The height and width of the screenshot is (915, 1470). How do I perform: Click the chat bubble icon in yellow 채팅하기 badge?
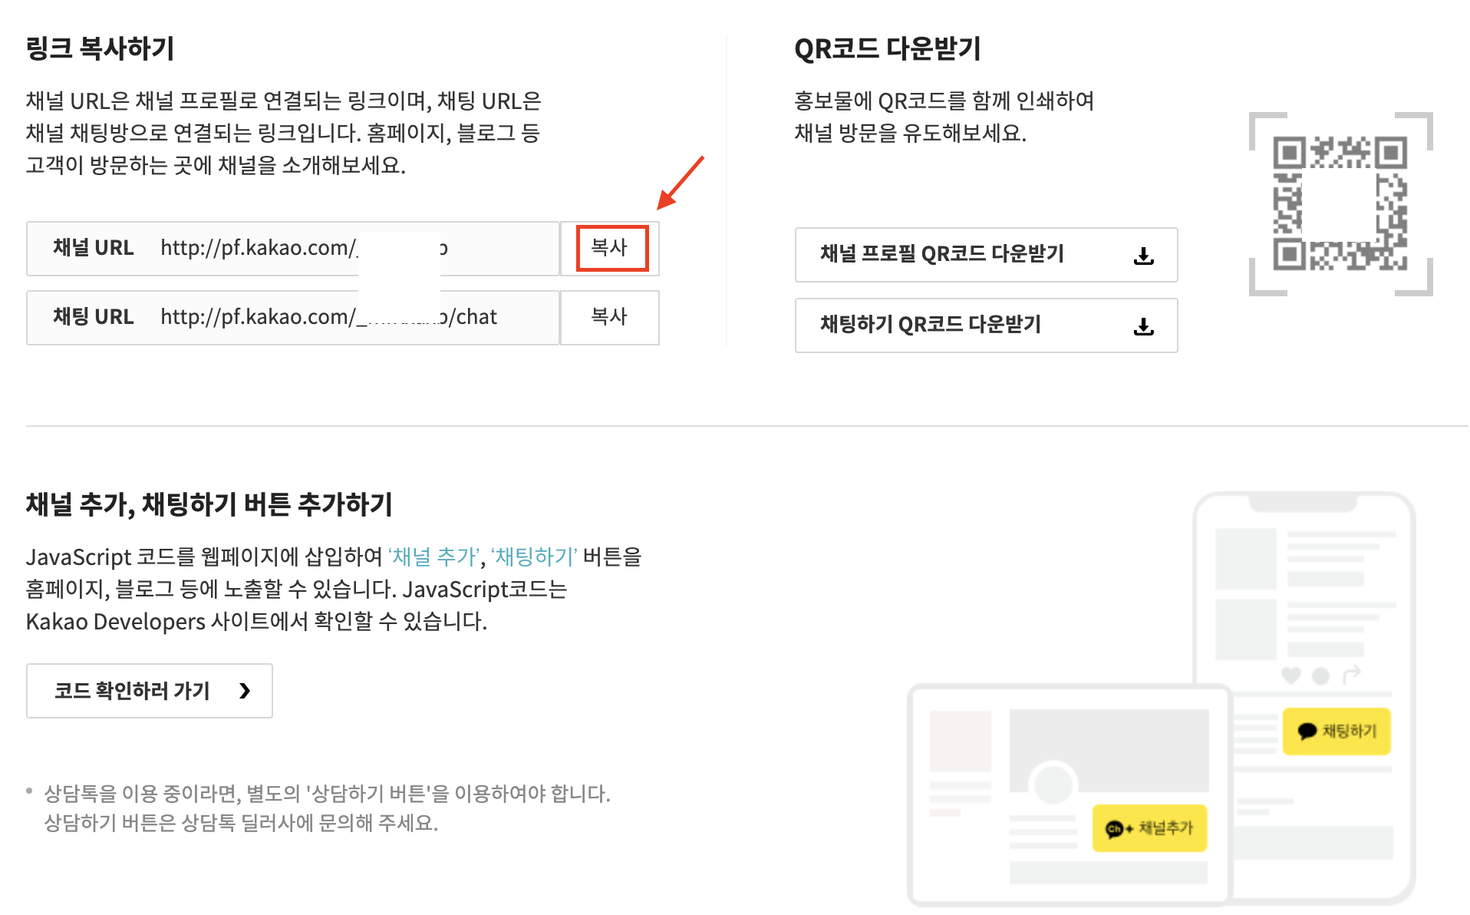(1307, 732)
